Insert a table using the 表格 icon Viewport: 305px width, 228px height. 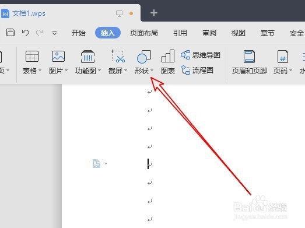point(32,56)
